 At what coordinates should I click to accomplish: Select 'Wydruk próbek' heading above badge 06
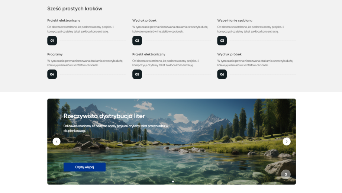[x=229, y=54]
